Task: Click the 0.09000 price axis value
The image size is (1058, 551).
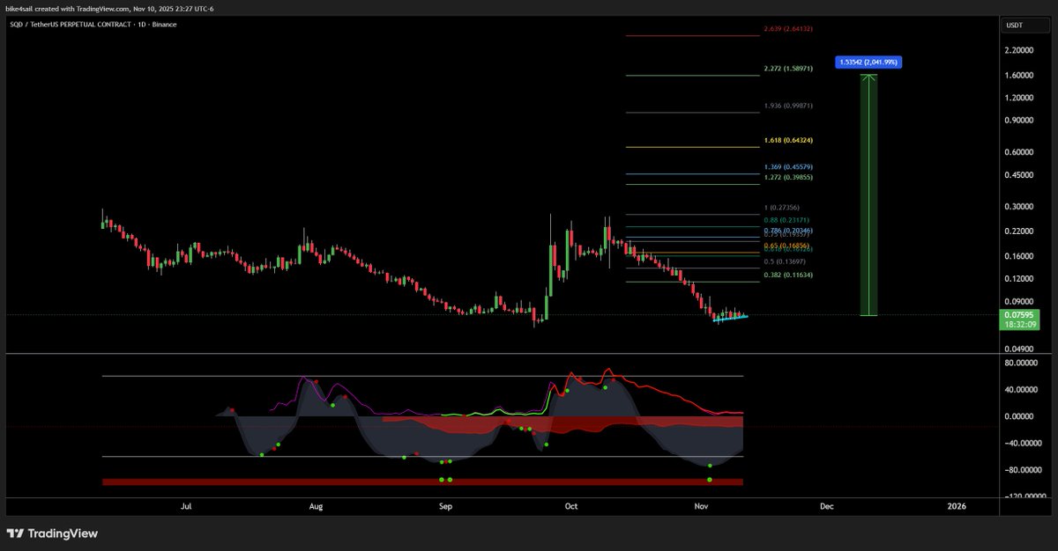Action: click(1018, 302)
